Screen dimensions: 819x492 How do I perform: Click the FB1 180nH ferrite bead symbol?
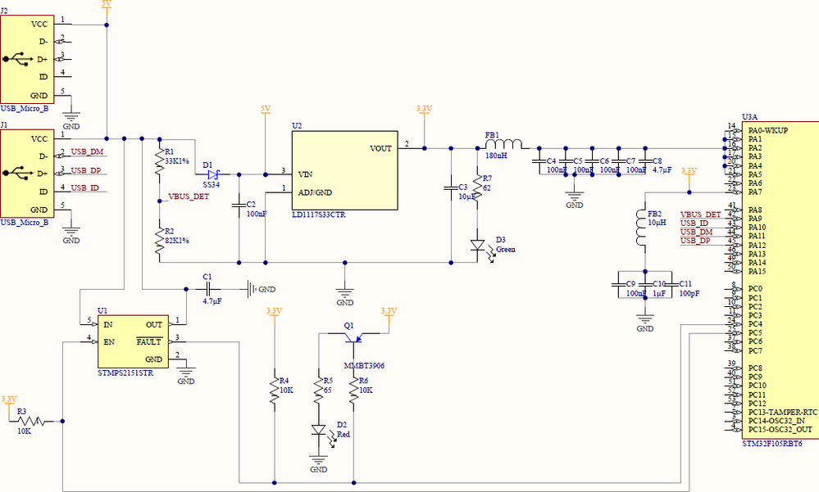(503, 145)
